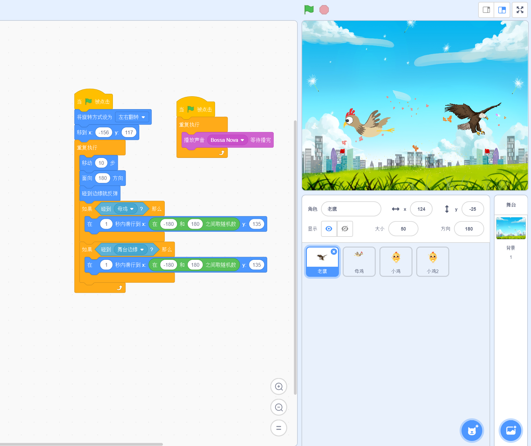Screen dimensions: 531x446
Task: Select the 母鸡 sprite thumbnail
Action: click(359, 261)
